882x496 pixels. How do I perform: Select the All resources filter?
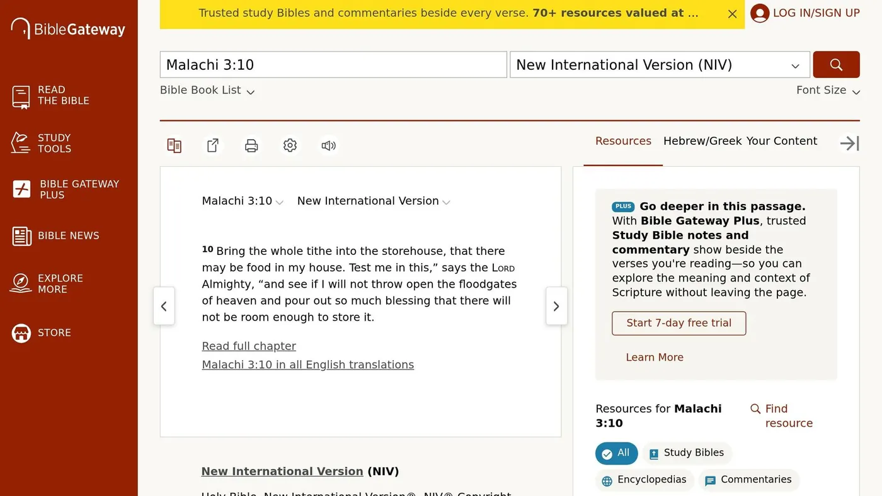point(616,453)
